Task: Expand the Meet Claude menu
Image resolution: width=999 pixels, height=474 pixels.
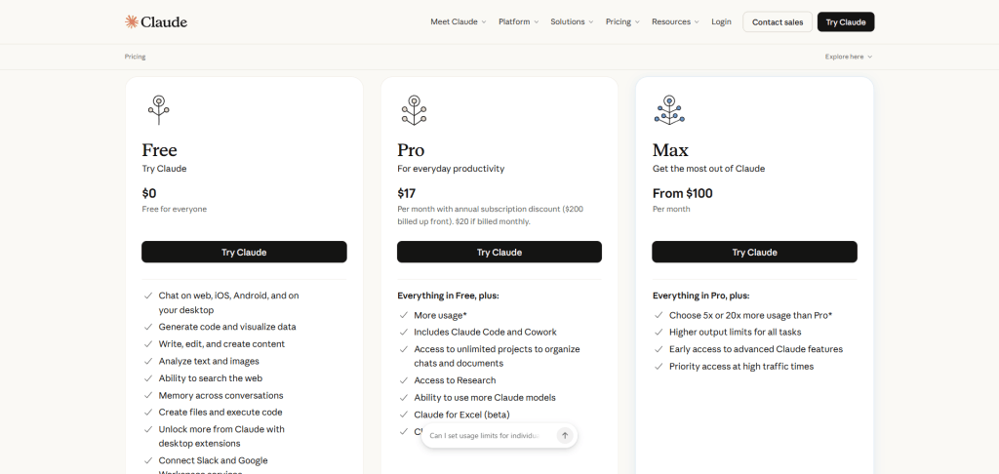Action: 458,21
